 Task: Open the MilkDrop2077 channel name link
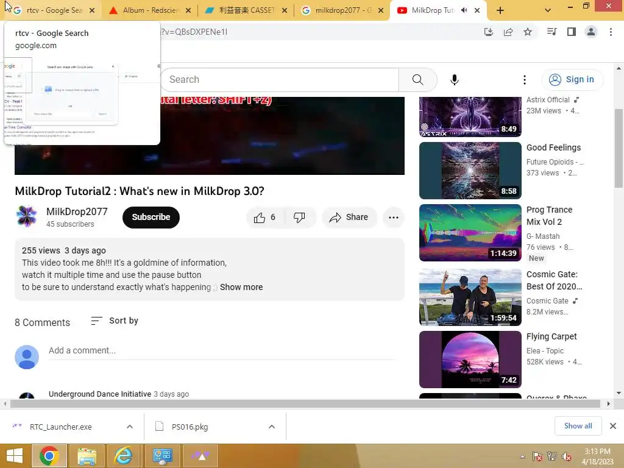(77, 211)
